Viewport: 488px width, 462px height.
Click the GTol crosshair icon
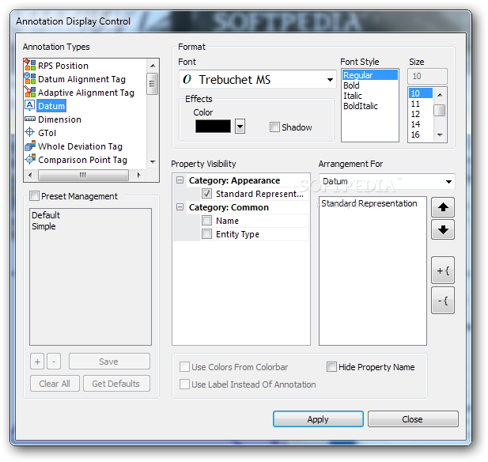click(29, 132)
